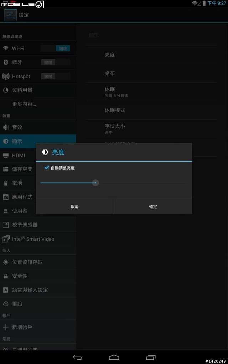Tap the 電池 battery icon entry
Viewport: 228px width, 364px height.
tap(6, 183)
